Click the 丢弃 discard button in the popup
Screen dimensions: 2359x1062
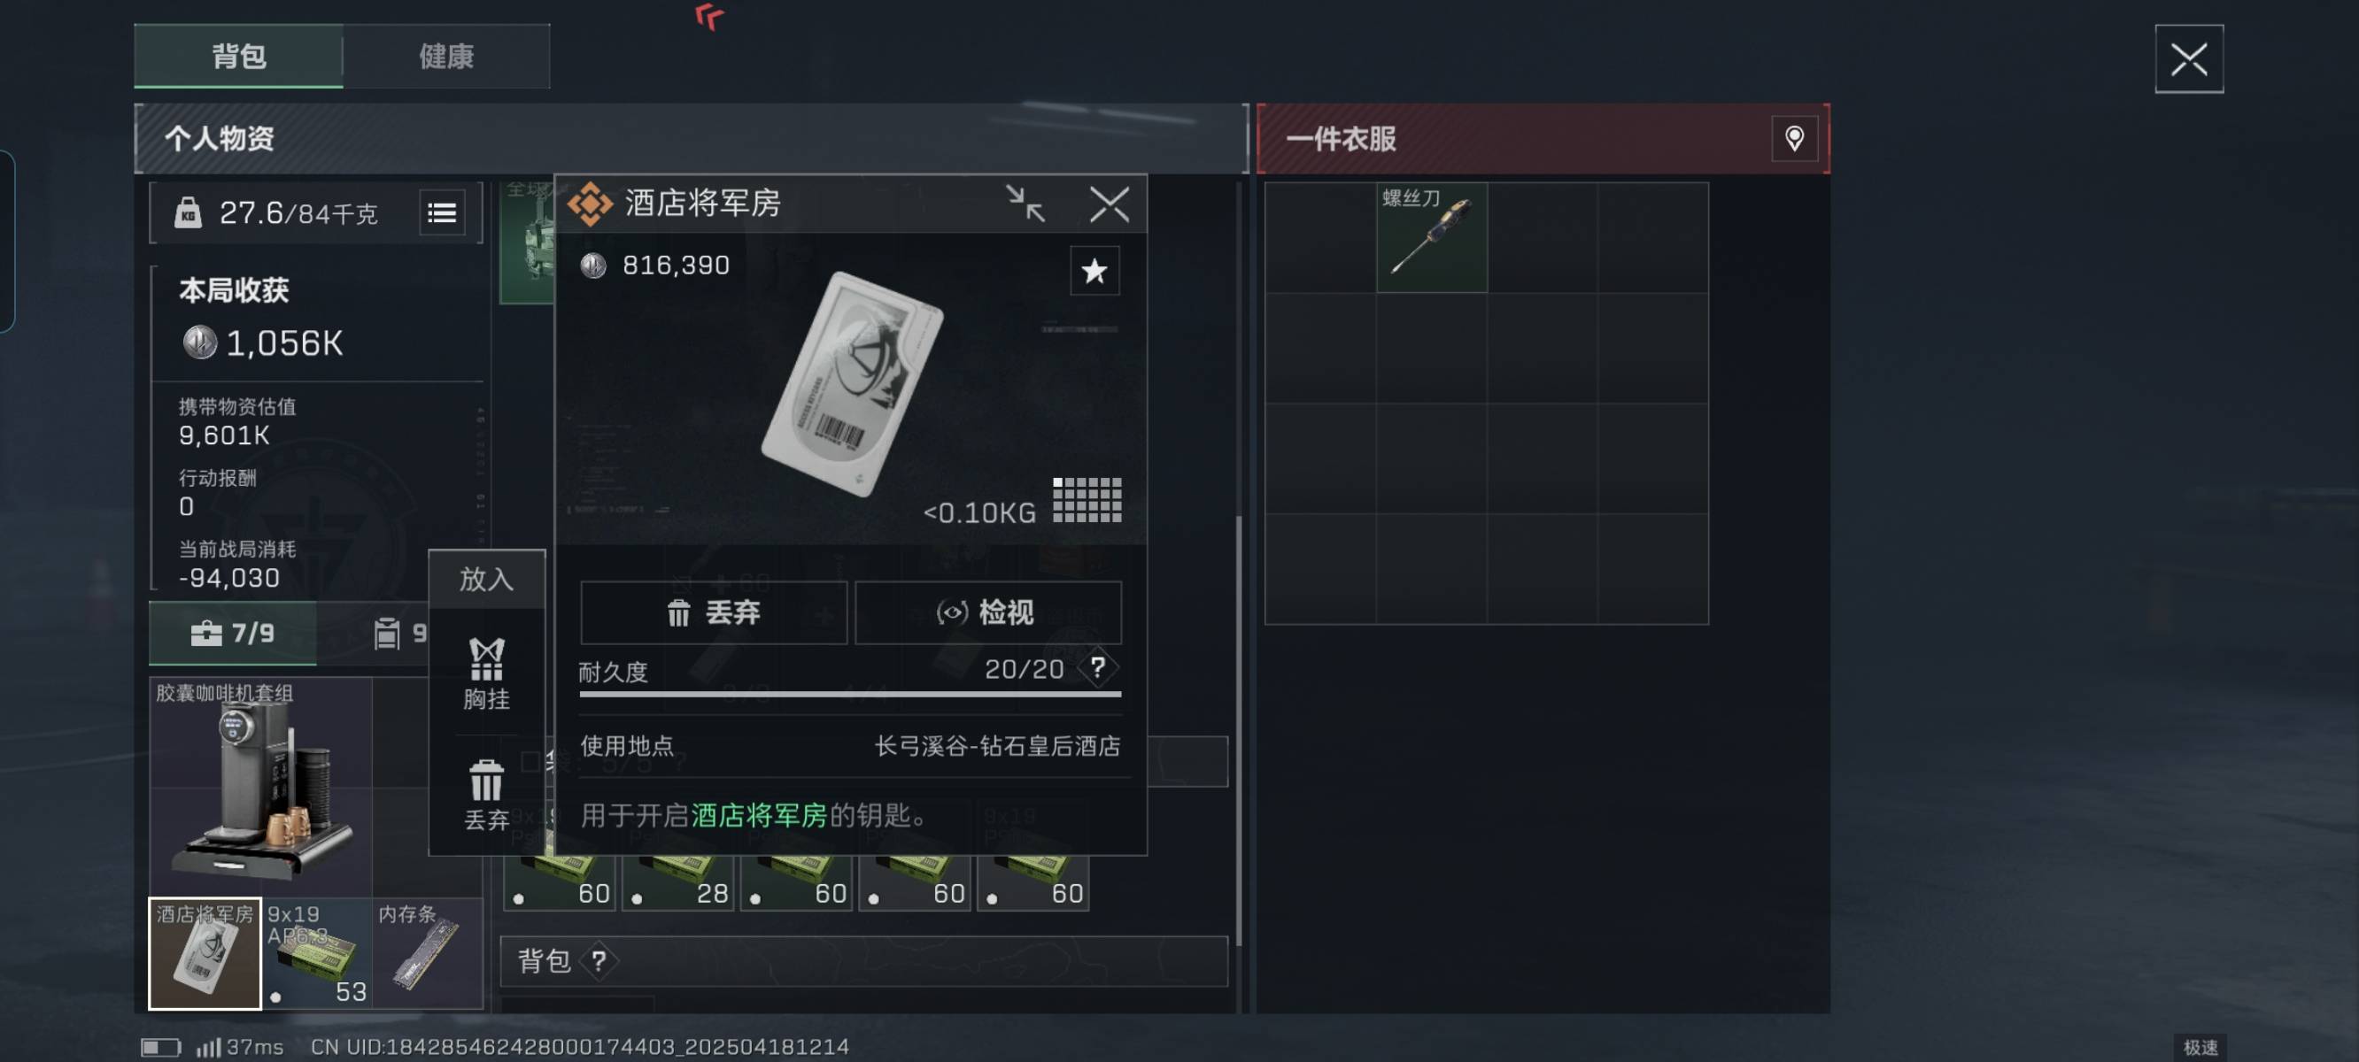pos(714,612)
